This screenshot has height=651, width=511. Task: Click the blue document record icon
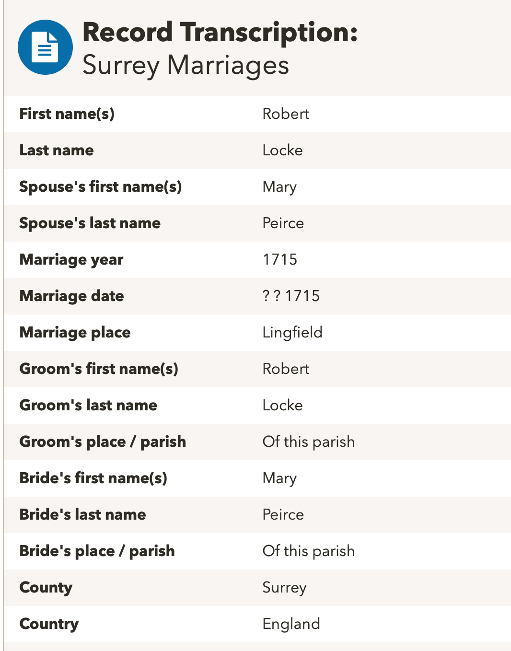point(45,47)
